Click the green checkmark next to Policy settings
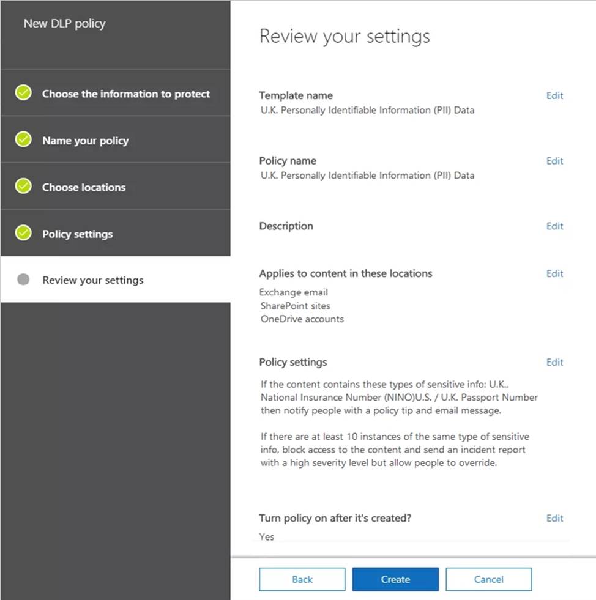Viewport: 596px width, 600px height. 23,233
